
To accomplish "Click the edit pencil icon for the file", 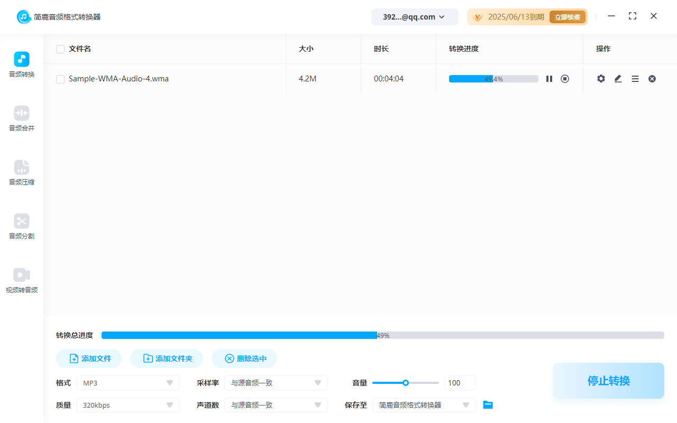I will [x=618, y=78].
